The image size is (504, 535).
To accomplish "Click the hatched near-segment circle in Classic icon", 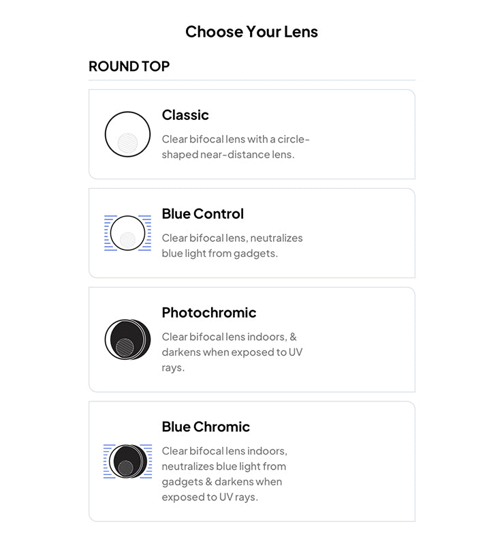I will coord(127,142).
